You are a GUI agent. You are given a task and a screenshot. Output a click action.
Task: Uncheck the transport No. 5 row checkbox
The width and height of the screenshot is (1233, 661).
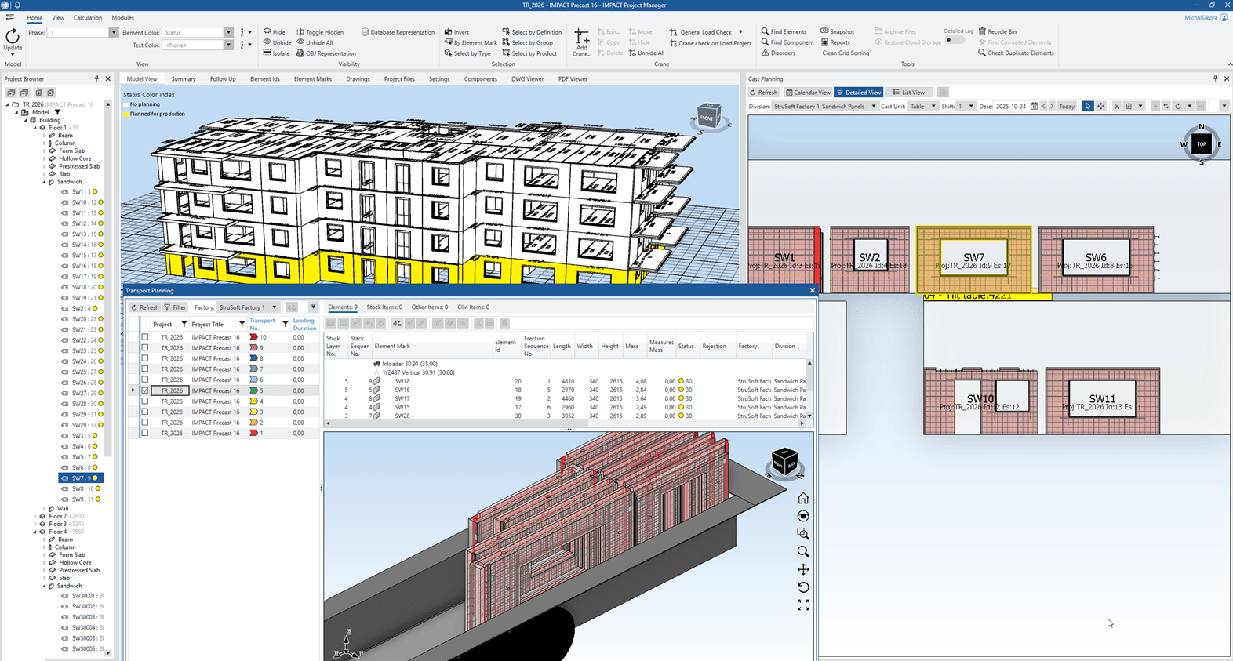[145, 390]
